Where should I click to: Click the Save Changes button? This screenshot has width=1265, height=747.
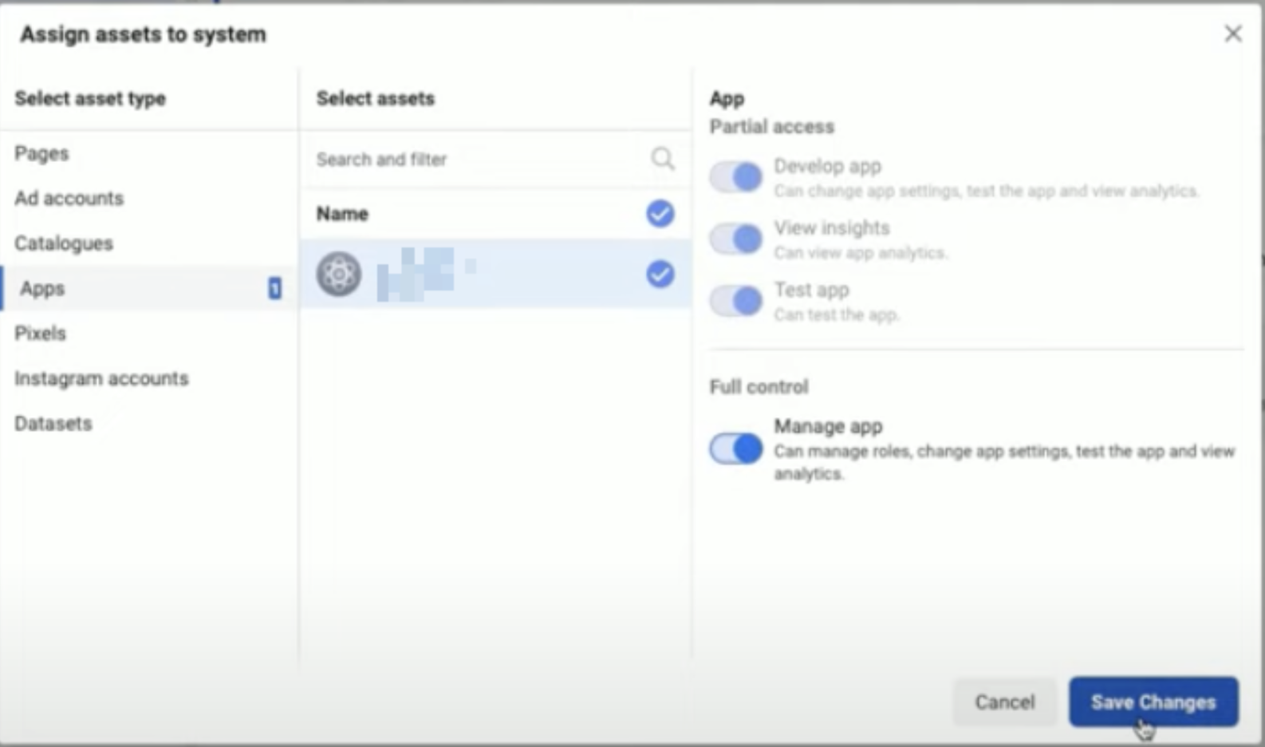tap(1153, 702)
